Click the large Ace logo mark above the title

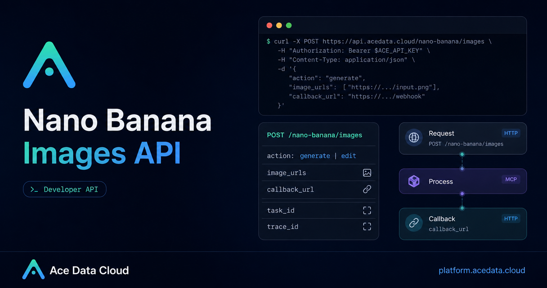click(x=49, y=65)
